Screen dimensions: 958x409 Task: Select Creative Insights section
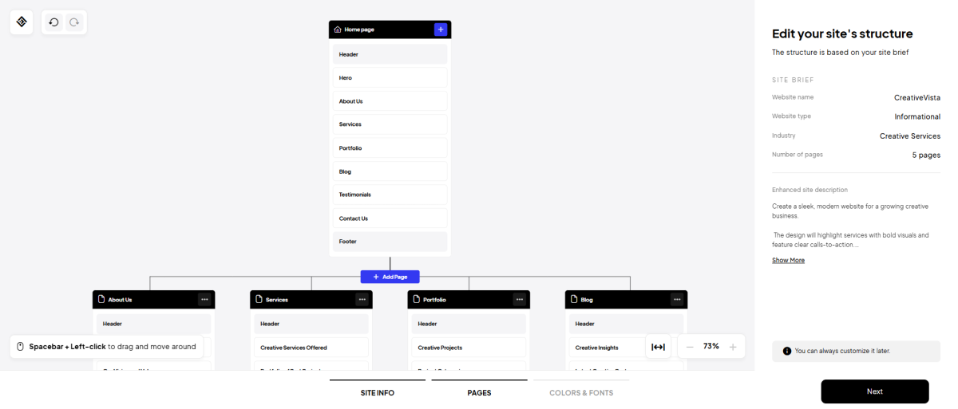626,348
